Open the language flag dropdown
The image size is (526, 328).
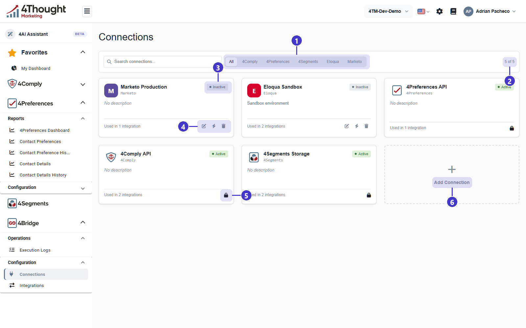[x=423, y=11]
